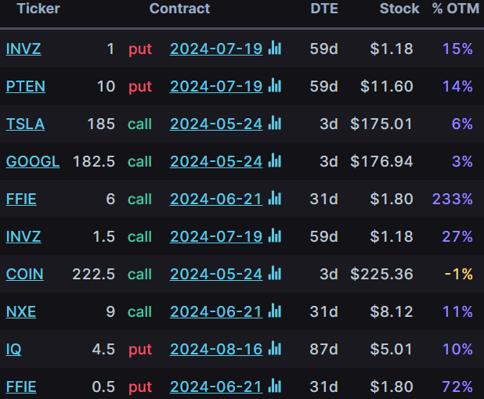Select the 15% OTM value
The image size is (484, 399).
point(457,49)
